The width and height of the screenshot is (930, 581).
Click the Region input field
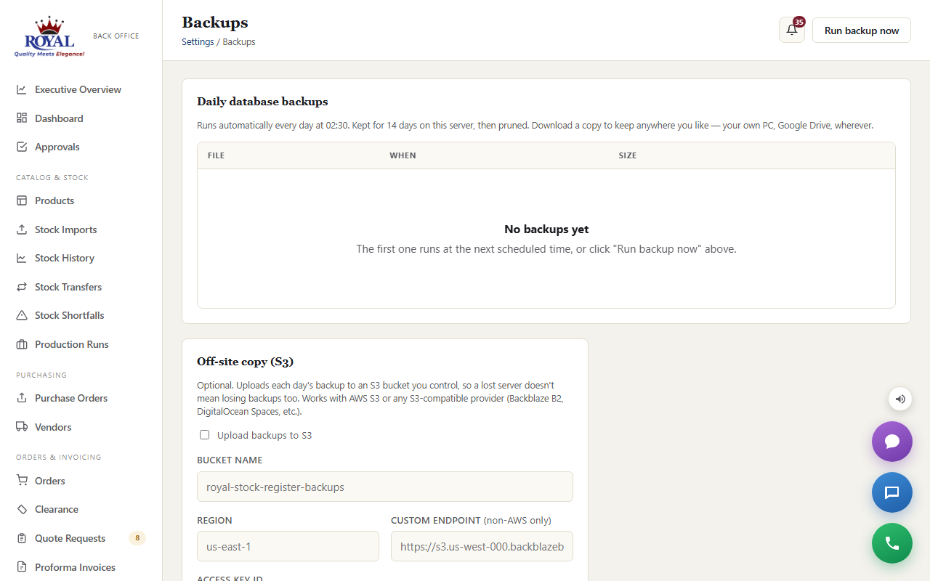(x=288, y=546)
